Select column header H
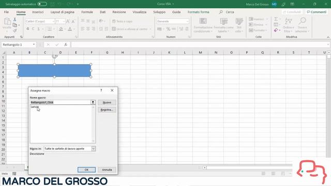Viewport: 331px width, 186px height. (x=123, y=53)
